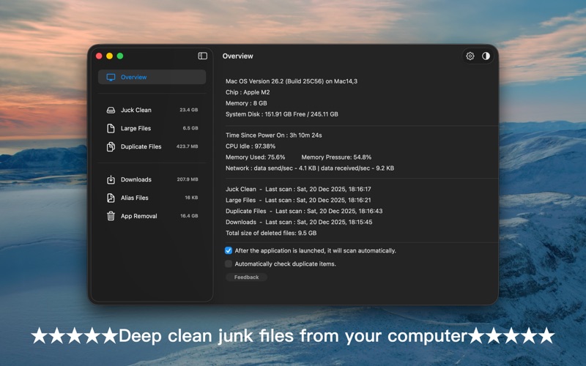Viewport: 586px width, 366px height.
Task: Click the 423.7 MB Duplicate Files size
Action: [188, 146]
